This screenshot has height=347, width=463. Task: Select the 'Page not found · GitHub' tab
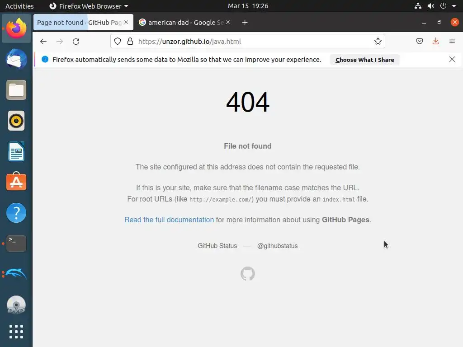click(83, 23)
